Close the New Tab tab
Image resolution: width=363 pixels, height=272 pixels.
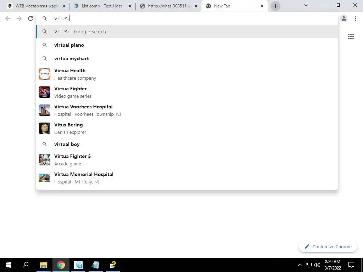(262, 6)
